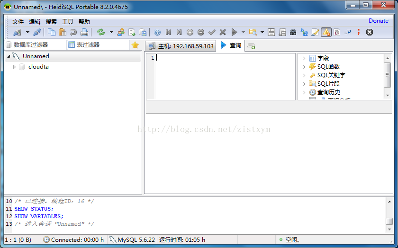
Task: Click SHOW VARIABLES; line in the log
Action: pos(39,216)
